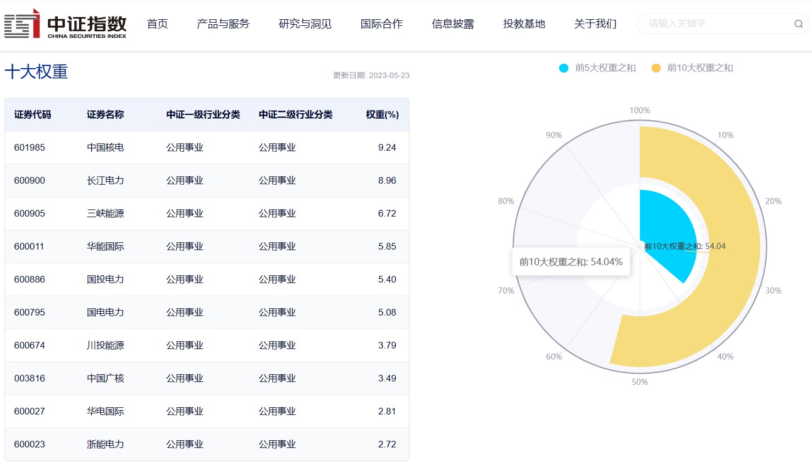Click the 权重(%) column header
812x465 pixels.
coord(383,114)
